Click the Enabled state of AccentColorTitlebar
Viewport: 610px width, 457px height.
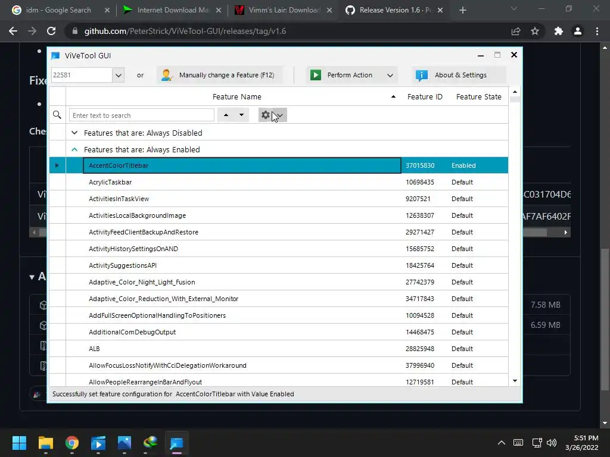click(x=463, y=165)
